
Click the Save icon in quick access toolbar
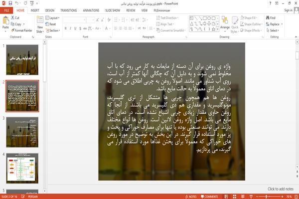coord(10,3)
